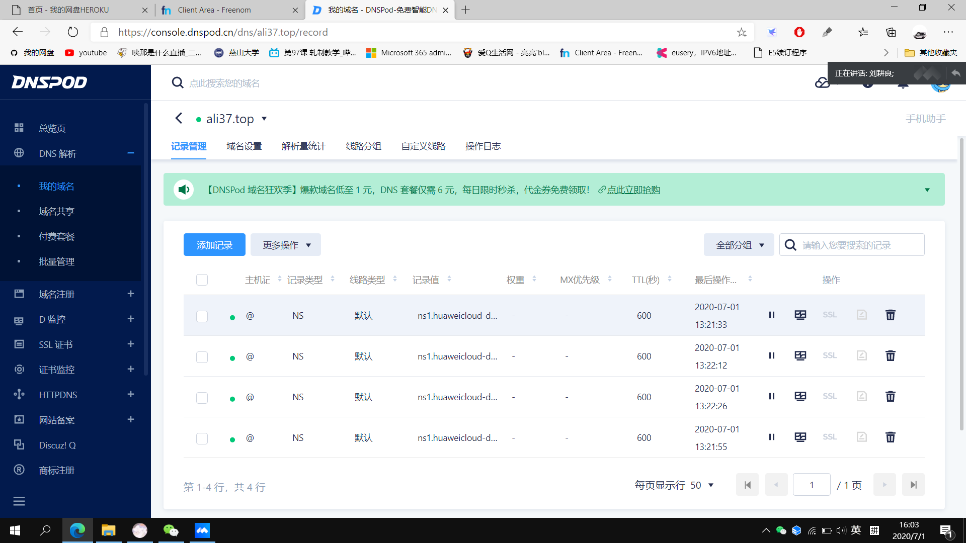Collapse the sidebar with hamburger icon
The height and width of the screenshot is (543, 966).
tap(19, 501)
